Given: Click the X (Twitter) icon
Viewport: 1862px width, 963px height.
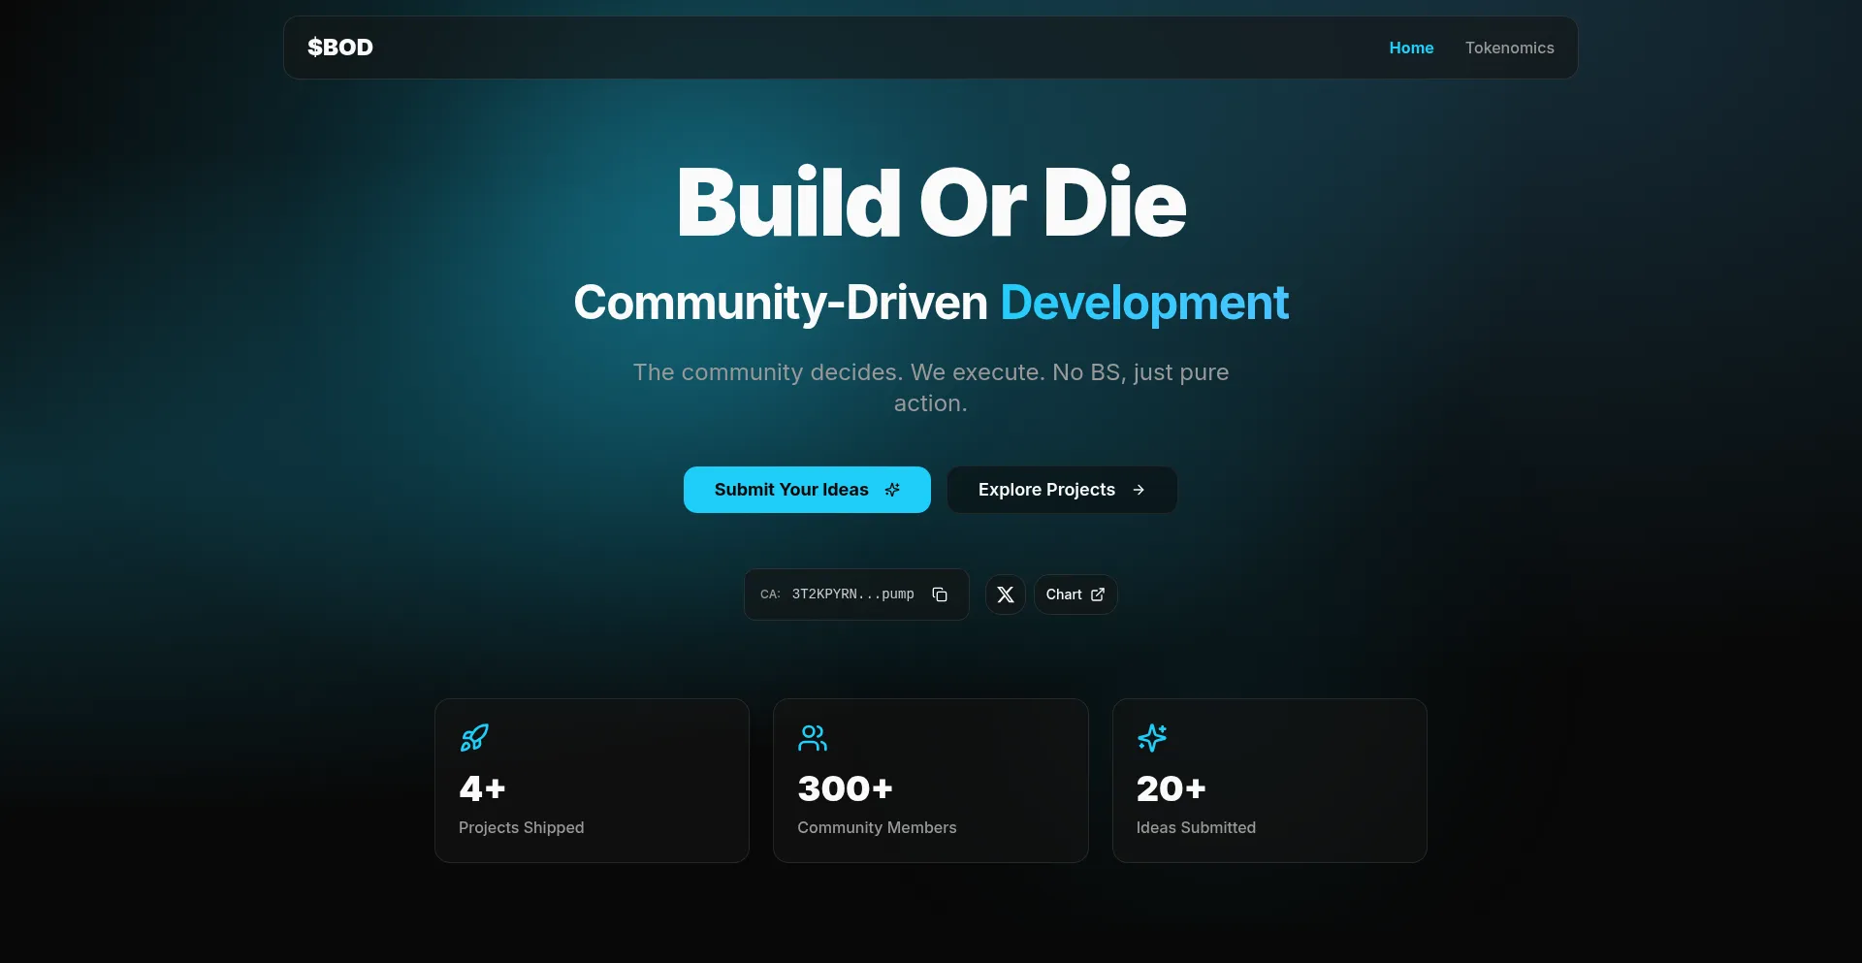Looking at the screenshot, I should [x=1005, y=594].
